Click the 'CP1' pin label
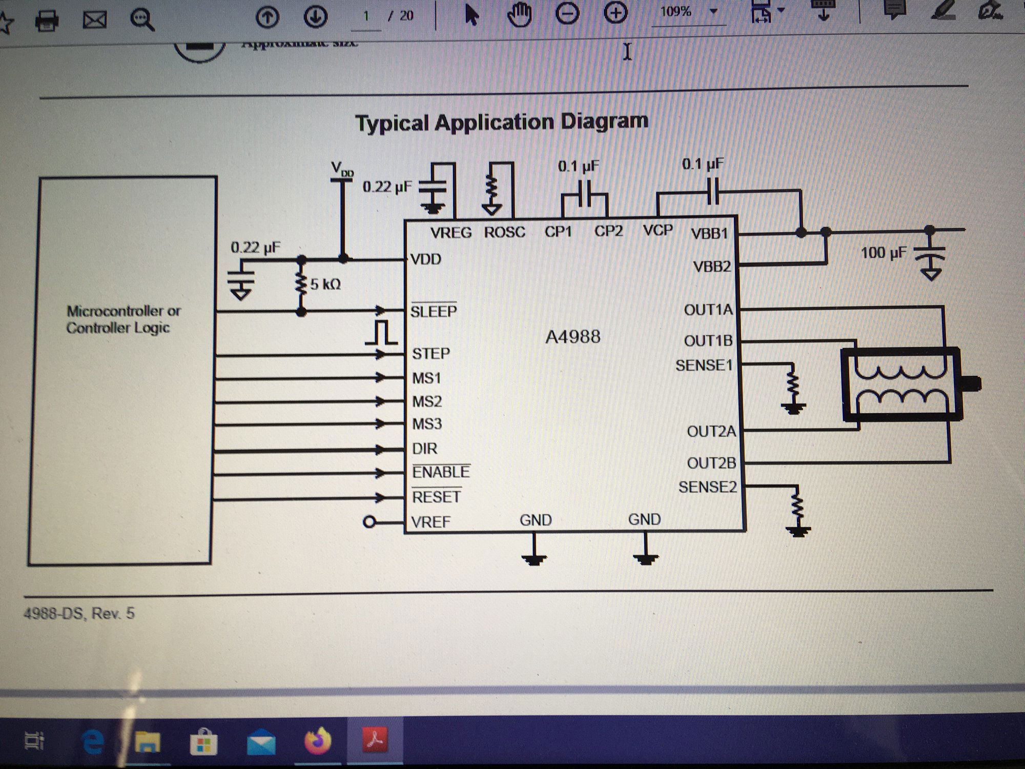Viewport: 1025px width, 769px height. [x=559, y=232]
